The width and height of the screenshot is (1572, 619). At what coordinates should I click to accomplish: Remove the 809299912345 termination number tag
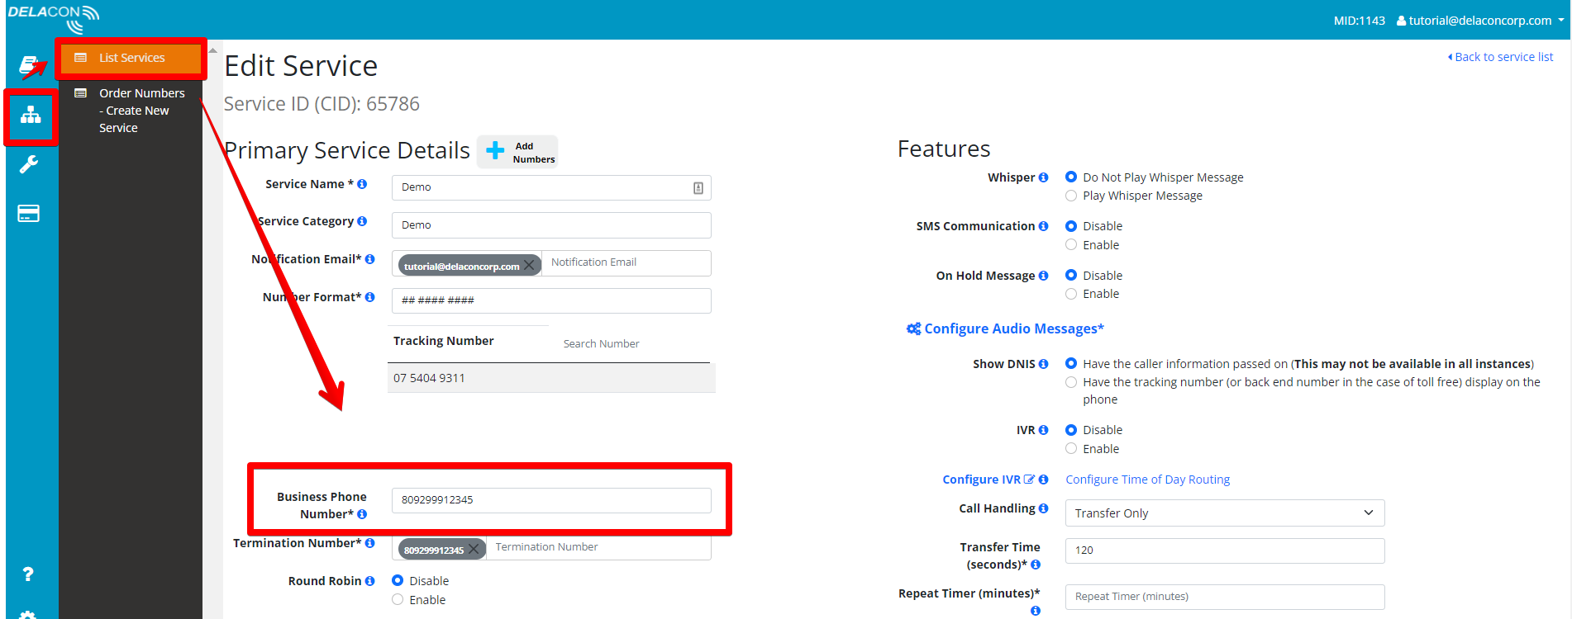[x=474, y=549]
